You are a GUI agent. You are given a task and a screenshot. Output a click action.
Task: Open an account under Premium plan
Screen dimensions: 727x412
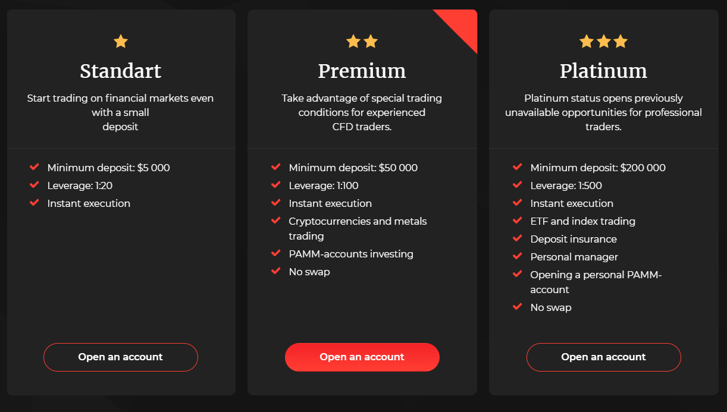coord(362,357)
